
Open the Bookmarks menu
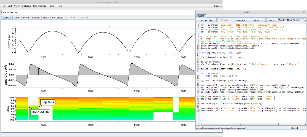click(40, 6)
